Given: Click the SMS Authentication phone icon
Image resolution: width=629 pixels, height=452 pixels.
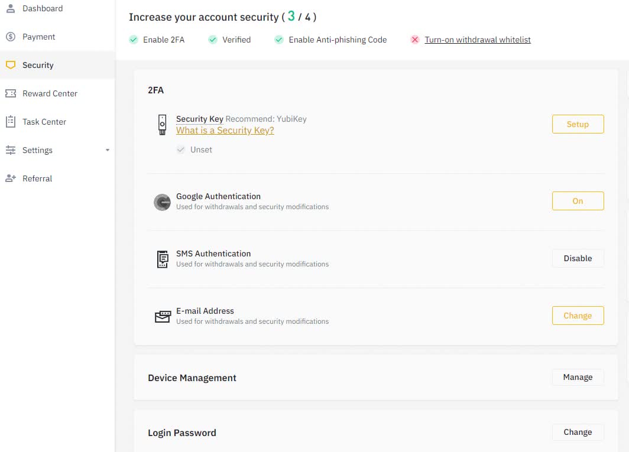Looking at the screenshot, I should (x=163, y=259).
